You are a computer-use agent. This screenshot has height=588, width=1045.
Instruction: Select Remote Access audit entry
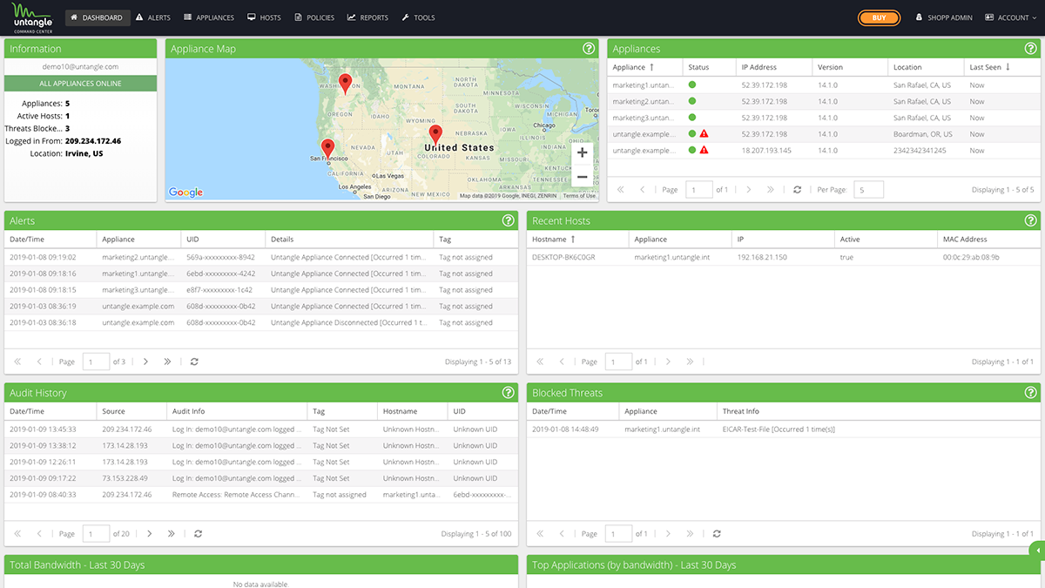pos(260,495)
